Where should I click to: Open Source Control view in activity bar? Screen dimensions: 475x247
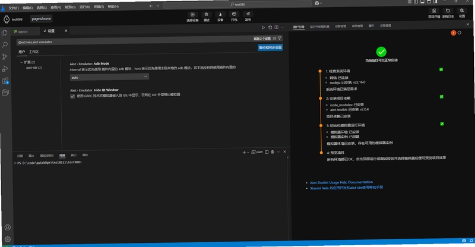pos(5,57)
